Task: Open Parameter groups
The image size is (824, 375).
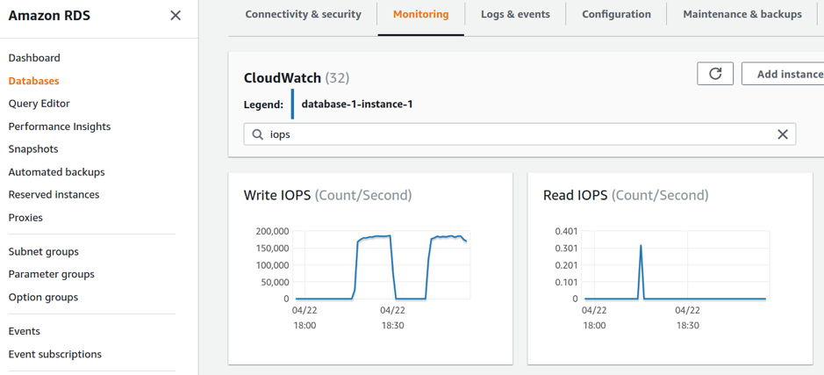Action: pyautogui.click(x=52, y=274)
